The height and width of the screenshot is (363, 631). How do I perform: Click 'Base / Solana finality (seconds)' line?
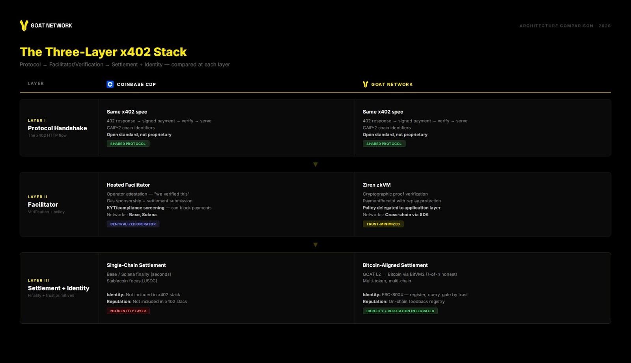[139, 274]
